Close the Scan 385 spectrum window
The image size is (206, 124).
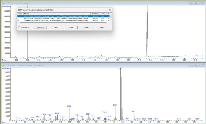[x=202, y=65]
